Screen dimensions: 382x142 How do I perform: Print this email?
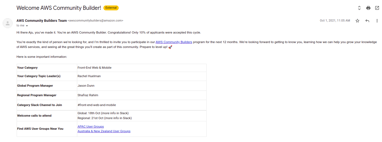tap(368, 8)
